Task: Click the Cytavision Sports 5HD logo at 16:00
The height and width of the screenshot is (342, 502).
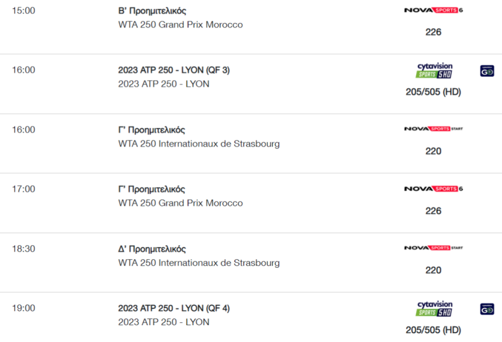Action: (x=434, y=71)
